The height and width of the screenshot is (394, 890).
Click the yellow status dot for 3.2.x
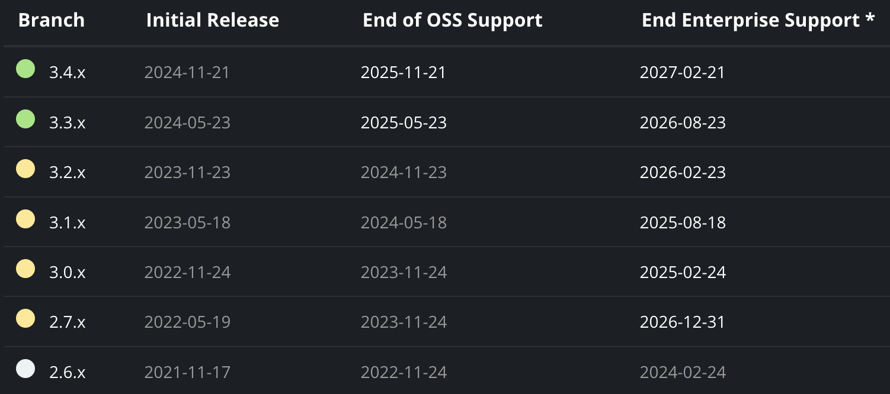point(25,169)
